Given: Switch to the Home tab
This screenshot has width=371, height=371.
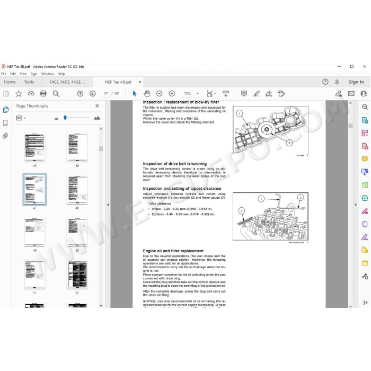Looking at the screenshot, I should point(10,82).
